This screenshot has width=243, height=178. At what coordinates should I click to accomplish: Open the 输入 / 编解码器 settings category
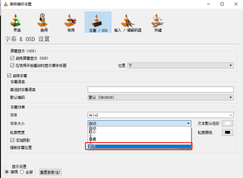(x=128, y=23)
